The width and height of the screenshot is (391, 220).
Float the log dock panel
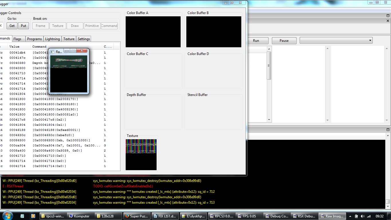pos(388,130)
